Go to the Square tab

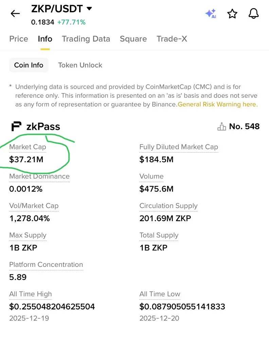(x=133, y=39)
